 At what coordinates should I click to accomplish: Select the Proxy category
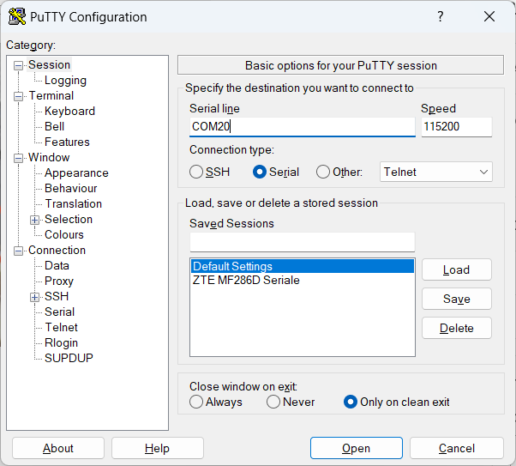(59, 281)
